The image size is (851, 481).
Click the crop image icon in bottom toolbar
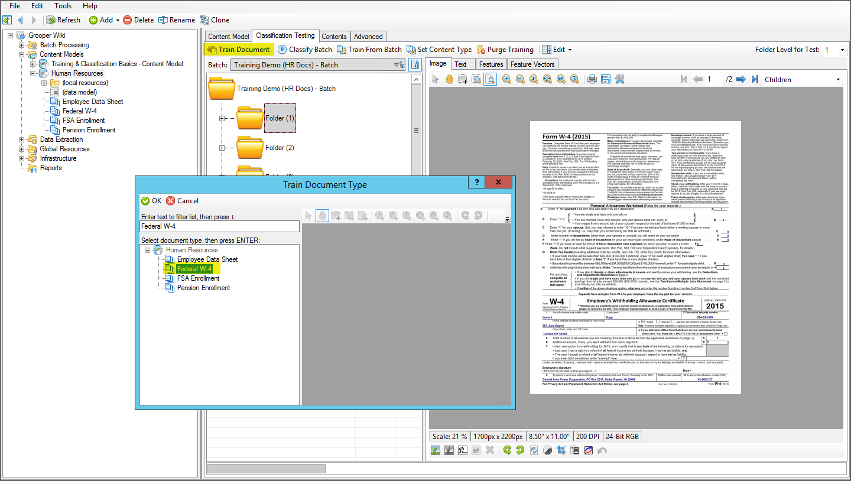click(561, 450)
